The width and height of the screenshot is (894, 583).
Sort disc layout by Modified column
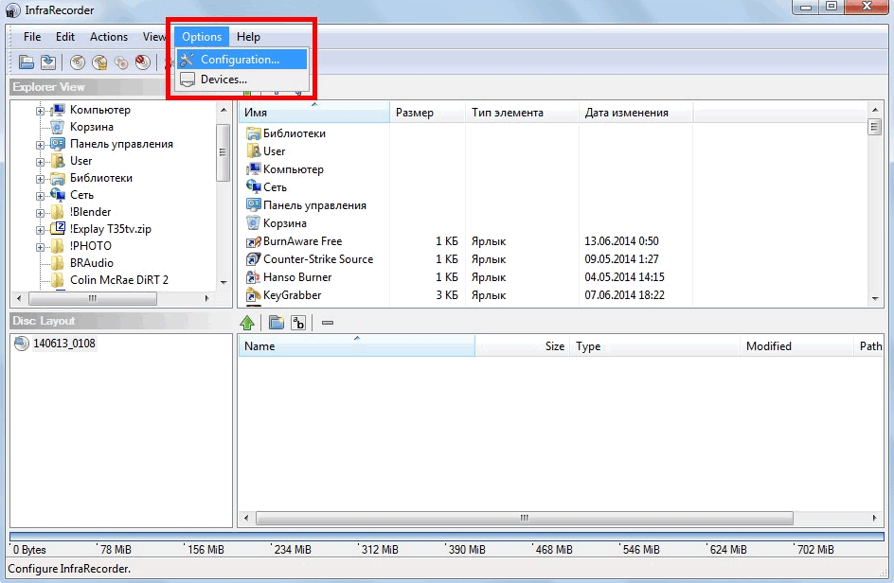(797, 346)
